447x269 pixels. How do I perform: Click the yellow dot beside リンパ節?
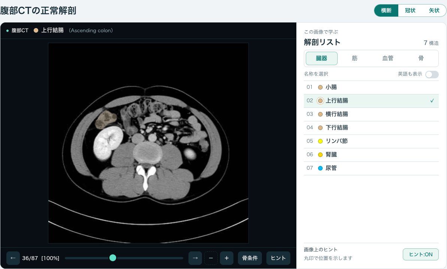coord(320,141)
